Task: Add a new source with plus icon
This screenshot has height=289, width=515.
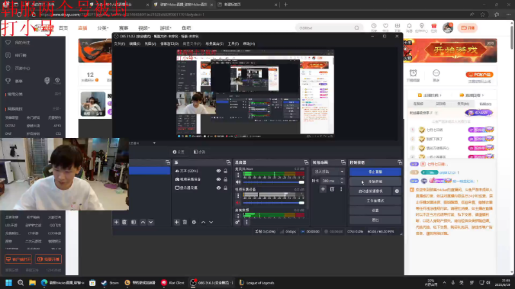Action: (x=176, y=222)
